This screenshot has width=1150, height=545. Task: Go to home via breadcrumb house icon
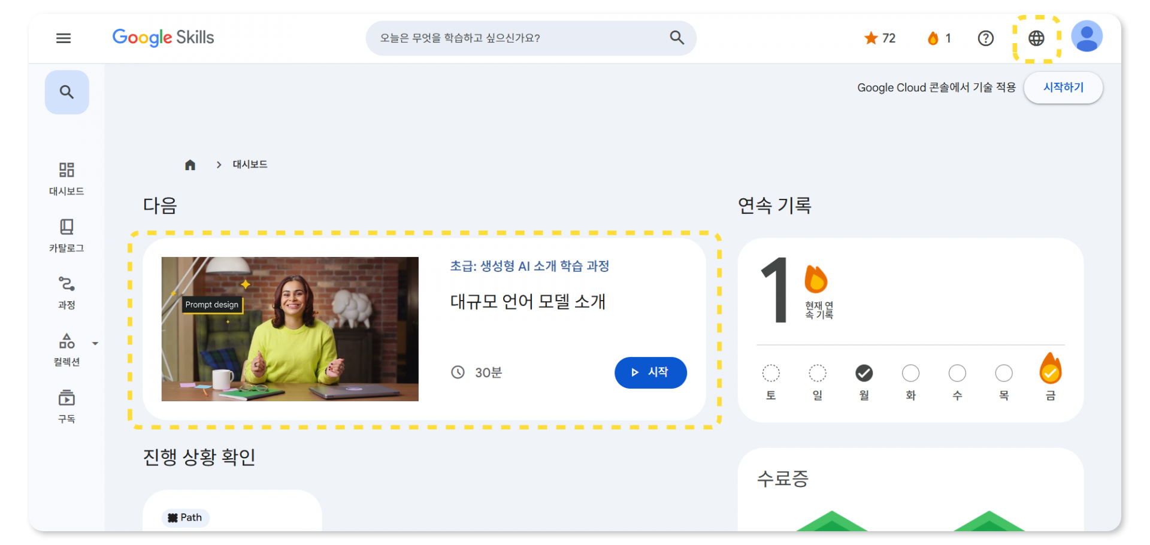pyautogui.click(x=190, y=165)
